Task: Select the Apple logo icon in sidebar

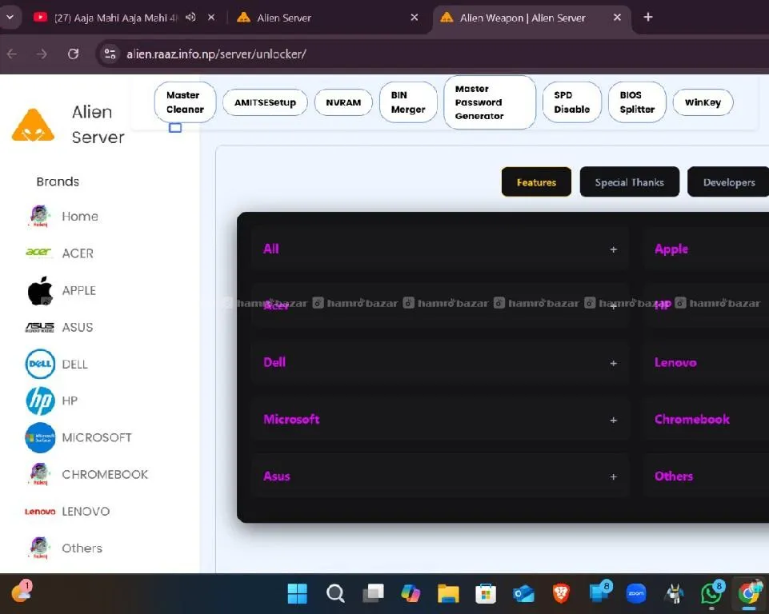Action: pyautogui.click(x=40, y=291)
